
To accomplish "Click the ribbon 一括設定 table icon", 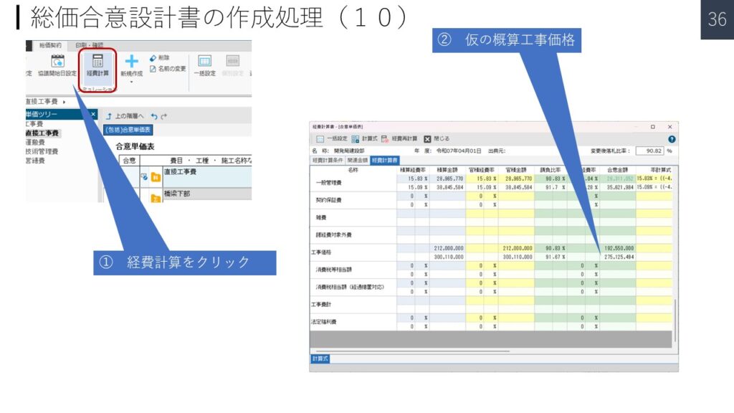I will point(204,62).
